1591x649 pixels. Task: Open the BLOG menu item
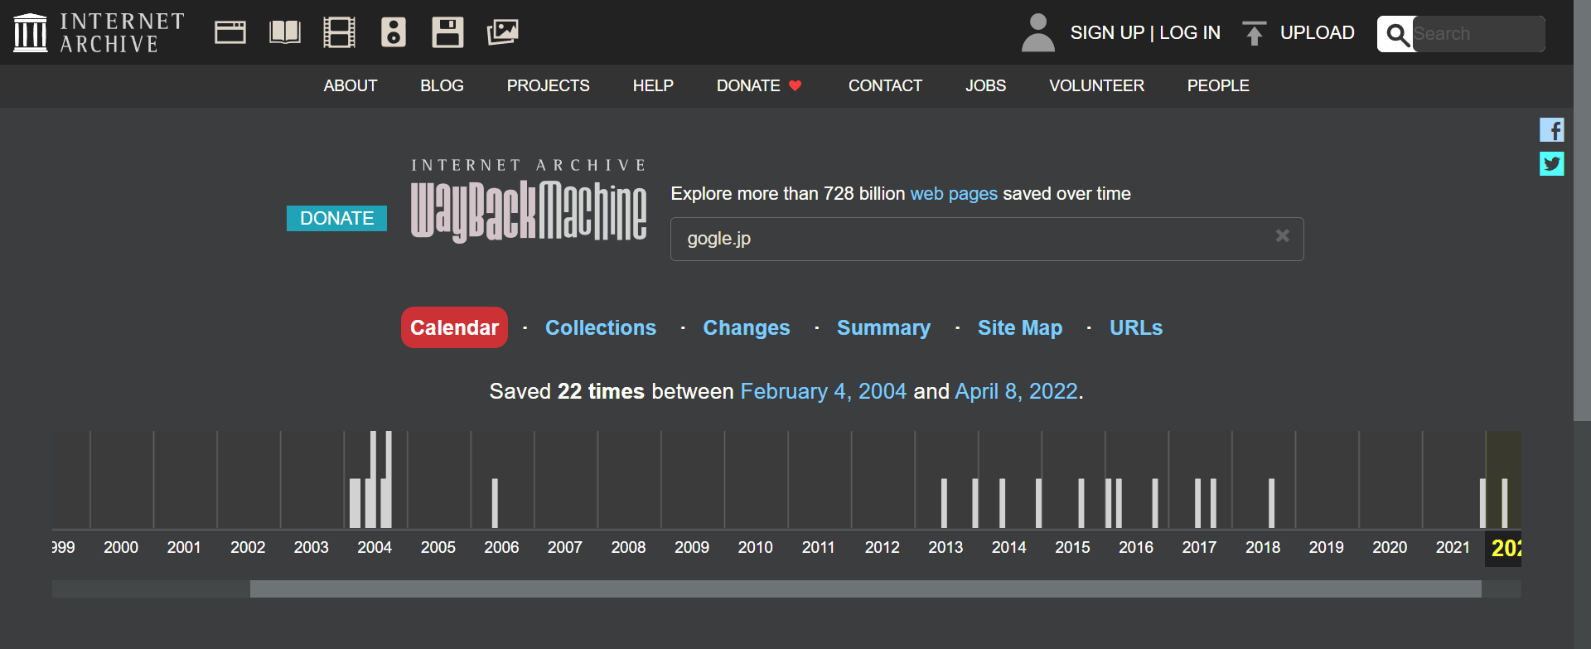point(442,86)
